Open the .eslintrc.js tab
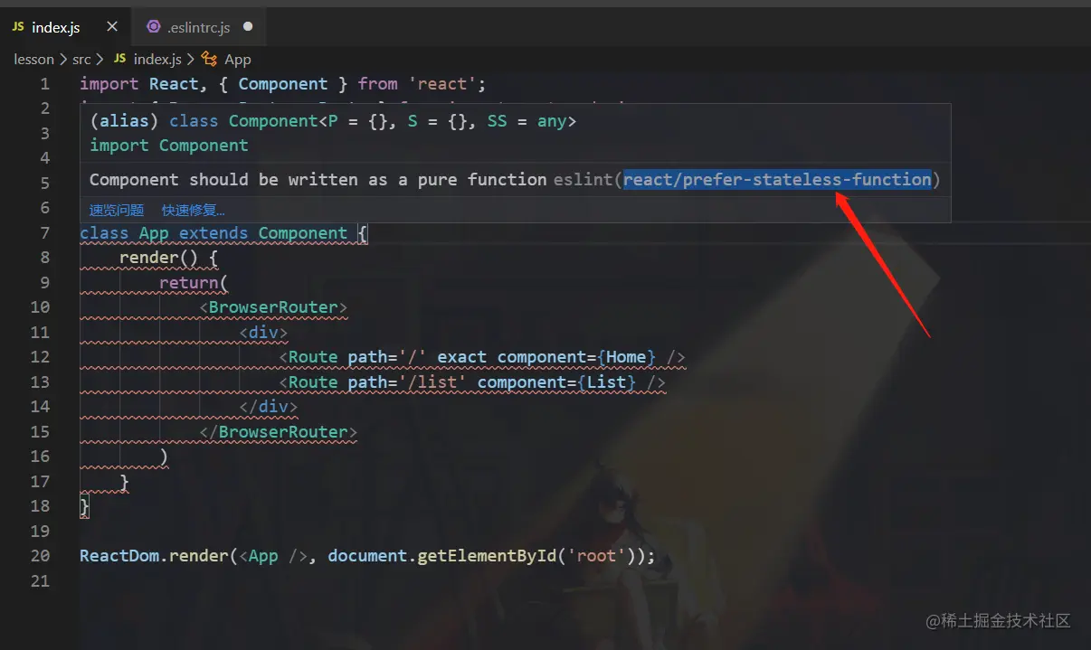The image size is (1091, 650). click(200, 27)
